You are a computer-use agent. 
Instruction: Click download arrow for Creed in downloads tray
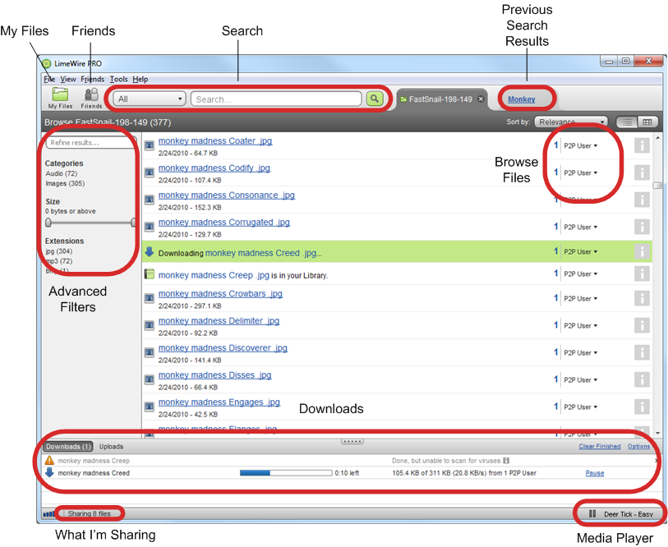pos(49,472)
